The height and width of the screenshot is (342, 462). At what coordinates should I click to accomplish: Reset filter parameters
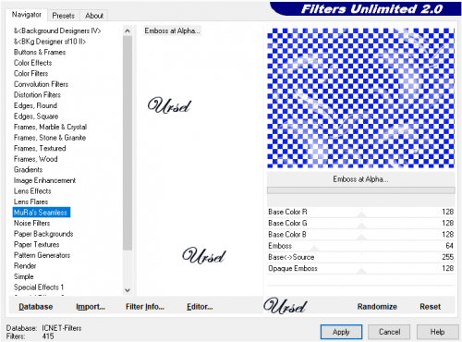click(x=430, y=307)
